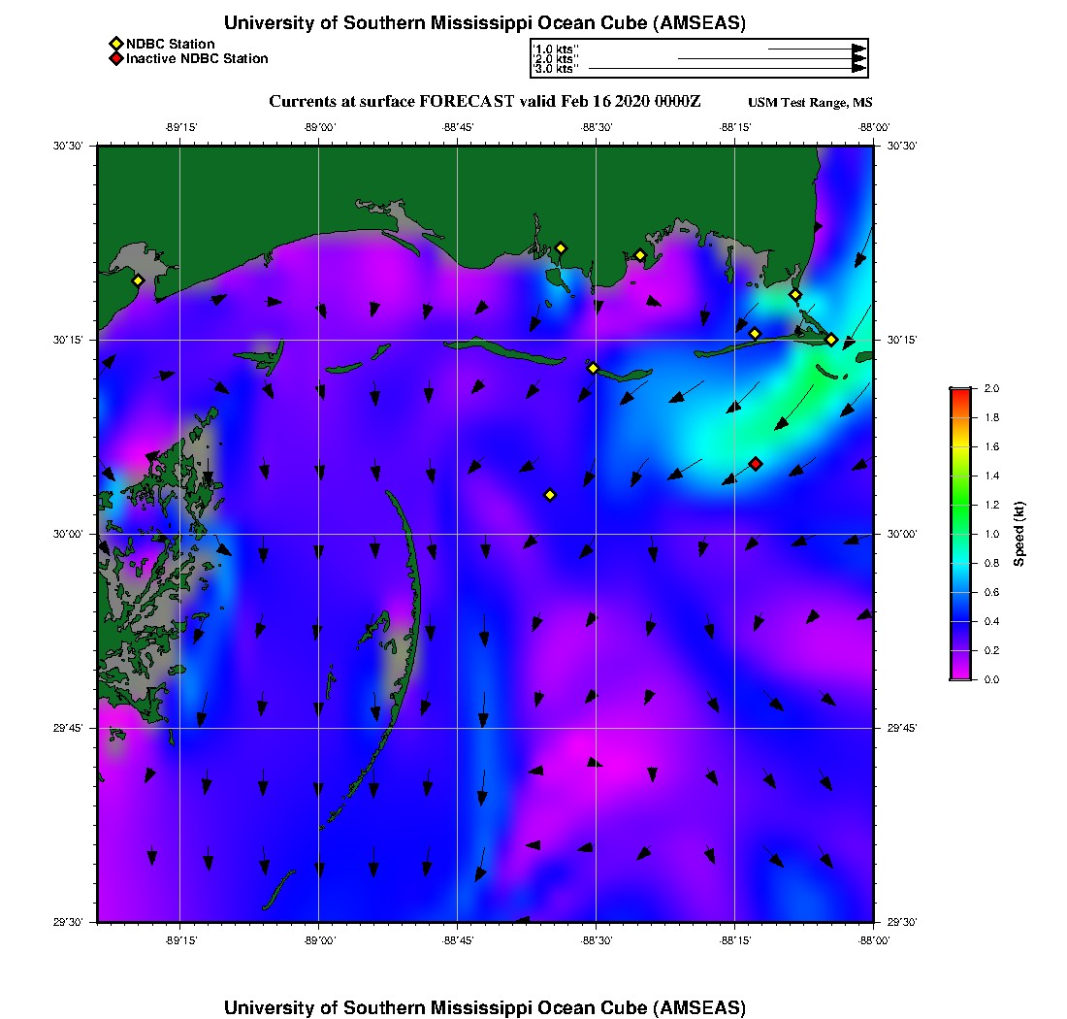Click the '3.0 kts' scale label
1067x1019 pixels.
click(556, 68)
